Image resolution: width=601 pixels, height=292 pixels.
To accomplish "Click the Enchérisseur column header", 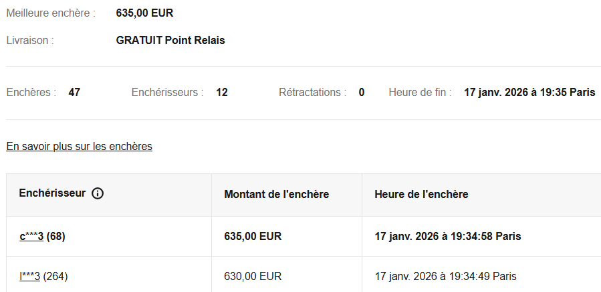I will click(52, 194).
